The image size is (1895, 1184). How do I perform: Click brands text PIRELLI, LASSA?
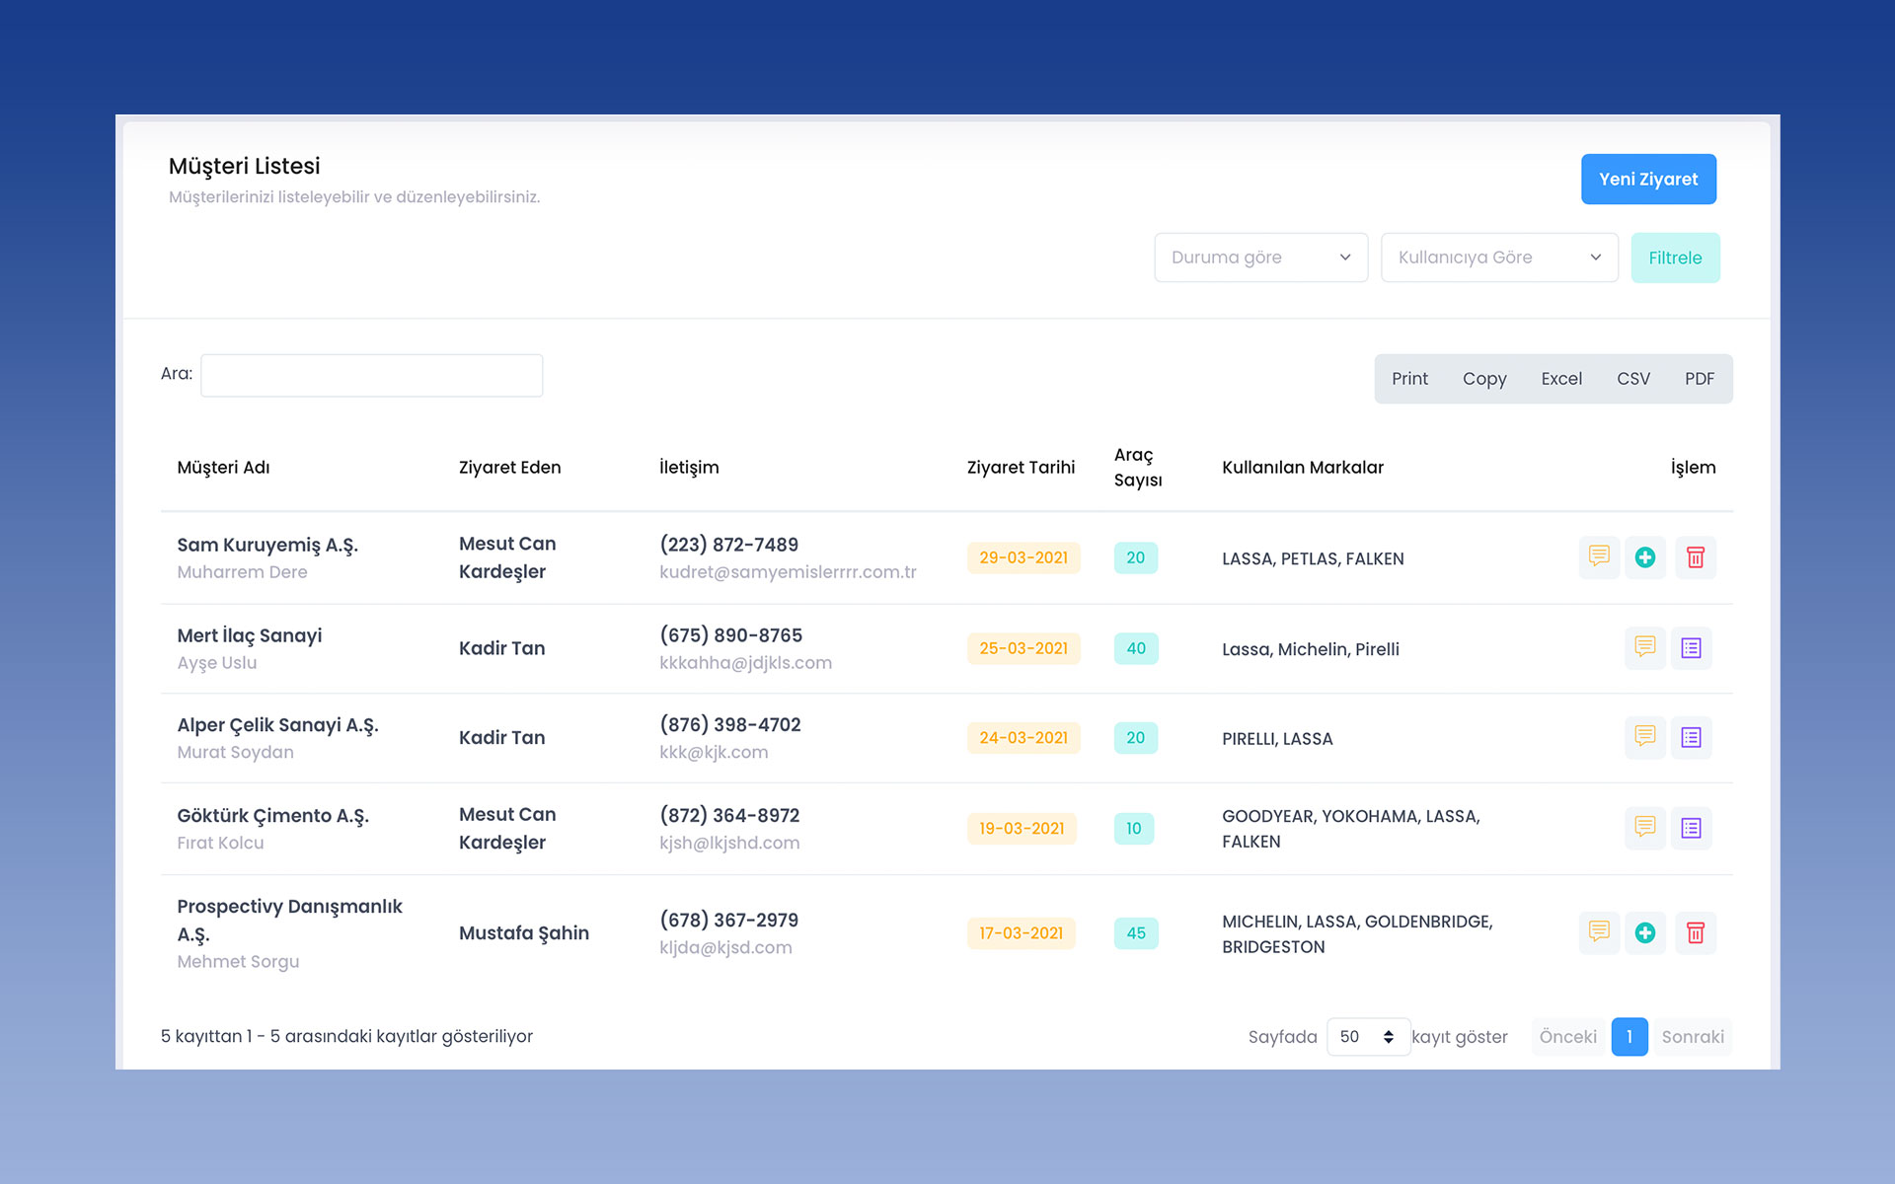(1277, 739)
